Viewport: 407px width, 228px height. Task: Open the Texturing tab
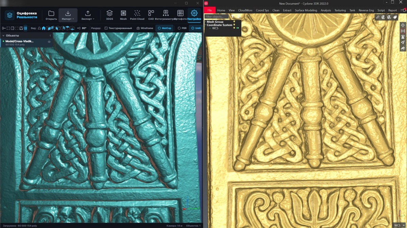point(340,10)
